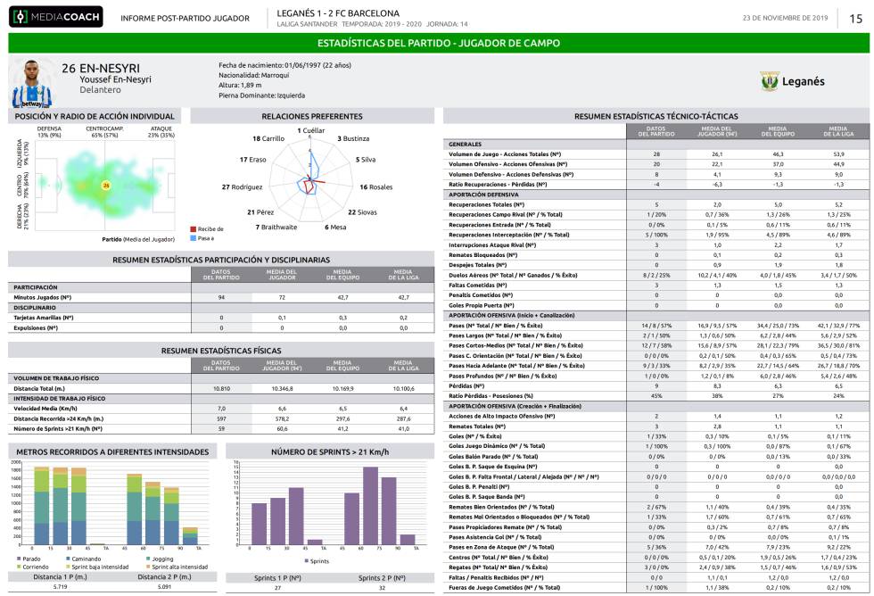Toggle the 'Corriendo' legend entry

tap(20, 566)
